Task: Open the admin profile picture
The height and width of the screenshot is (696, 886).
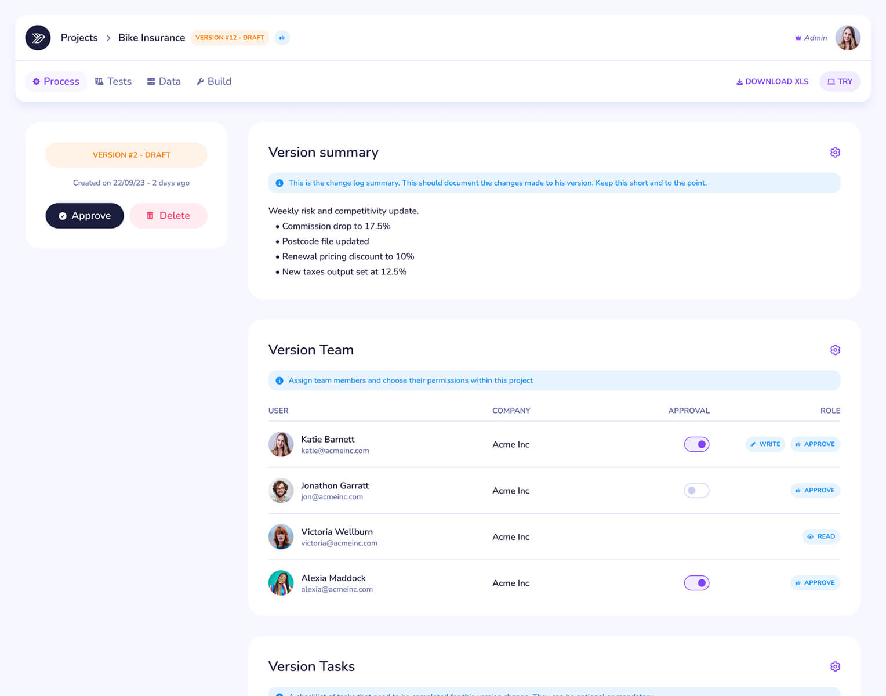Action: point(847,38)
